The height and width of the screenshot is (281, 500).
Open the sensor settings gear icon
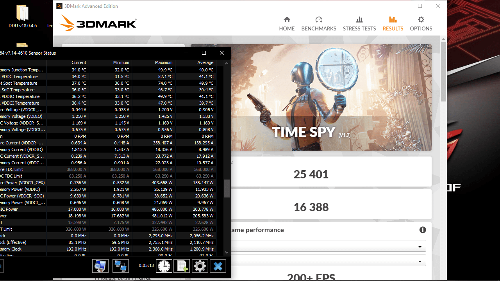[200, 266]
